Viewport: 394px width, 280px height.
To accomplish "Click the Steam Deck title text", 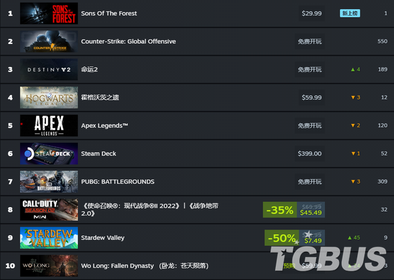I will pyautogui.click(x=98, y=153).
